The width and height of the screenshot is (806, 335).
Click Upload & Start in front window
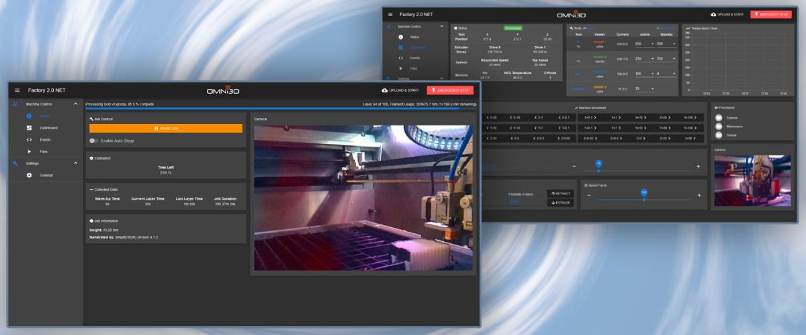tap(400, 90)
